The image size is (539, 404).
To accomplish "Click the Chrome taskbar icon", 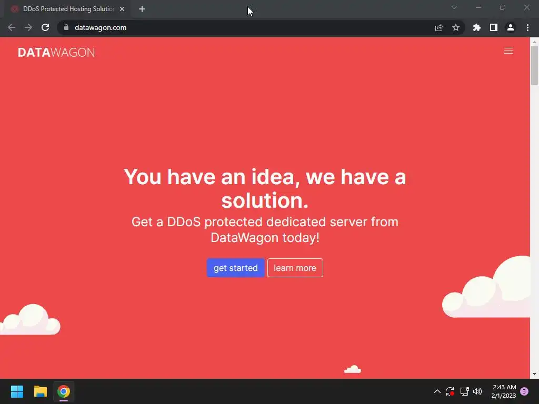I will [64, 391].
